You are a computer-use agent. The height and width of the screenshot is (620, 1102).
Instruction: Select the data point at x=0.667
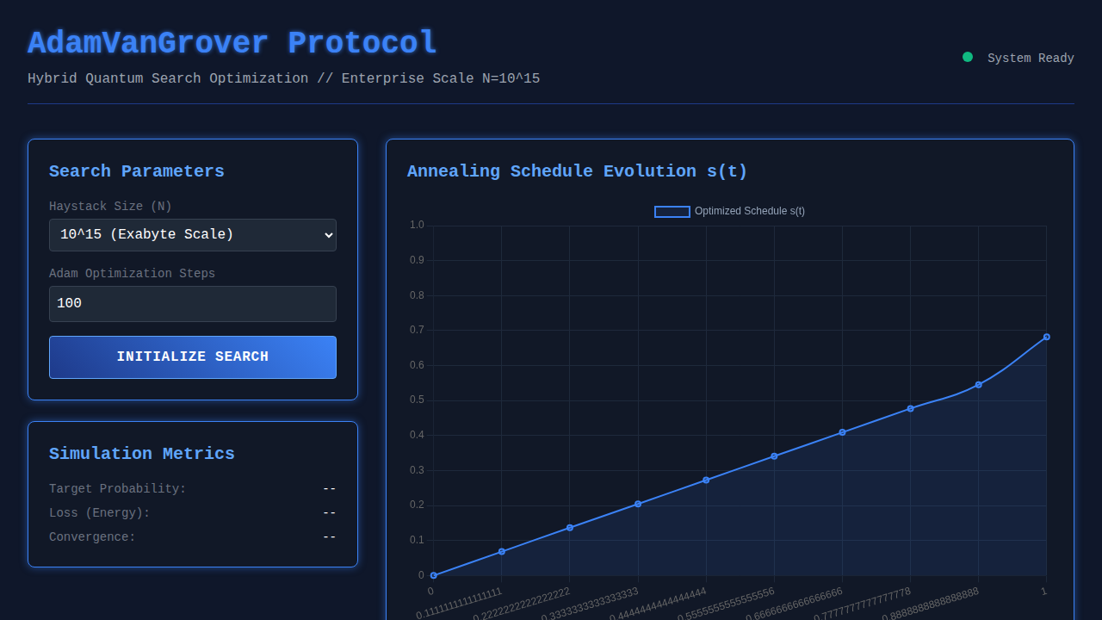[842, 432]
